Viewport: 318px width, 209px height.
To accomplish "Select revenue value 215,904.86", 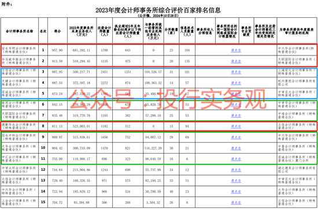I will click(82, 170).
